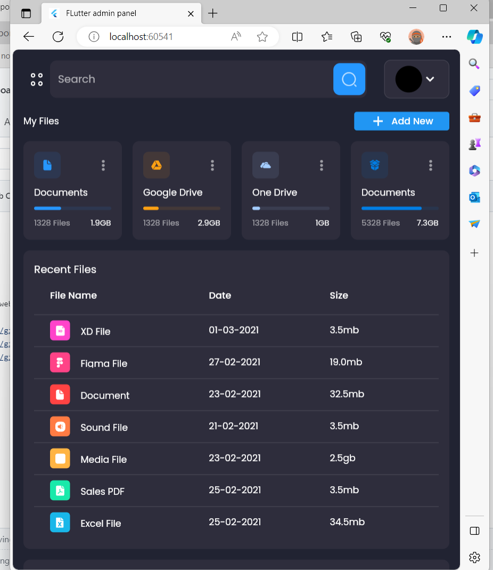Select the One Drive cloud icon
493x570 pixels.
(x=266, y=165)
